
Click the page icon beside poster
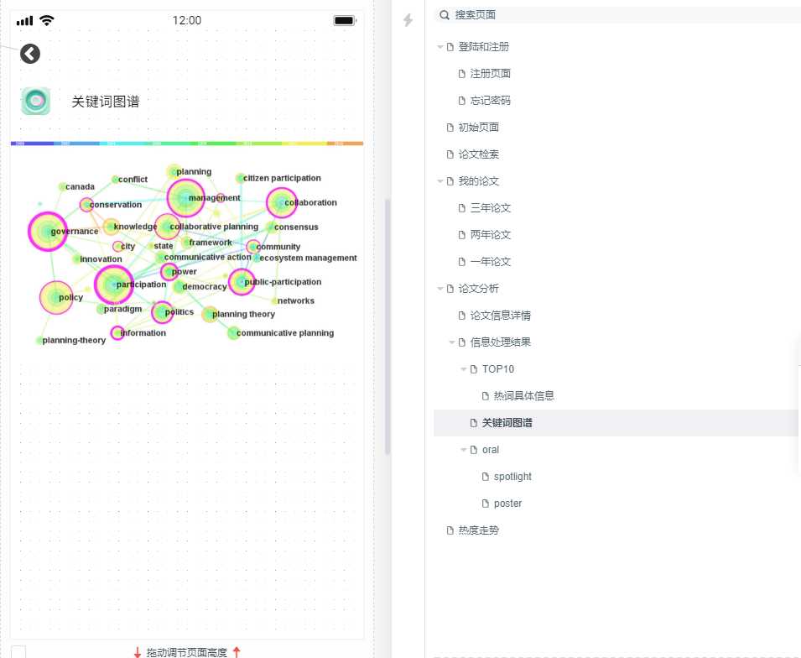coord(486,504)
